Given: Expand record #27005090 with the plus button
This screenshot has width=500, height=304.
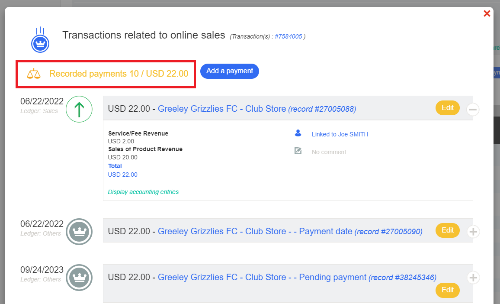Looking at the screenshot, I should (x=473, y=232).
